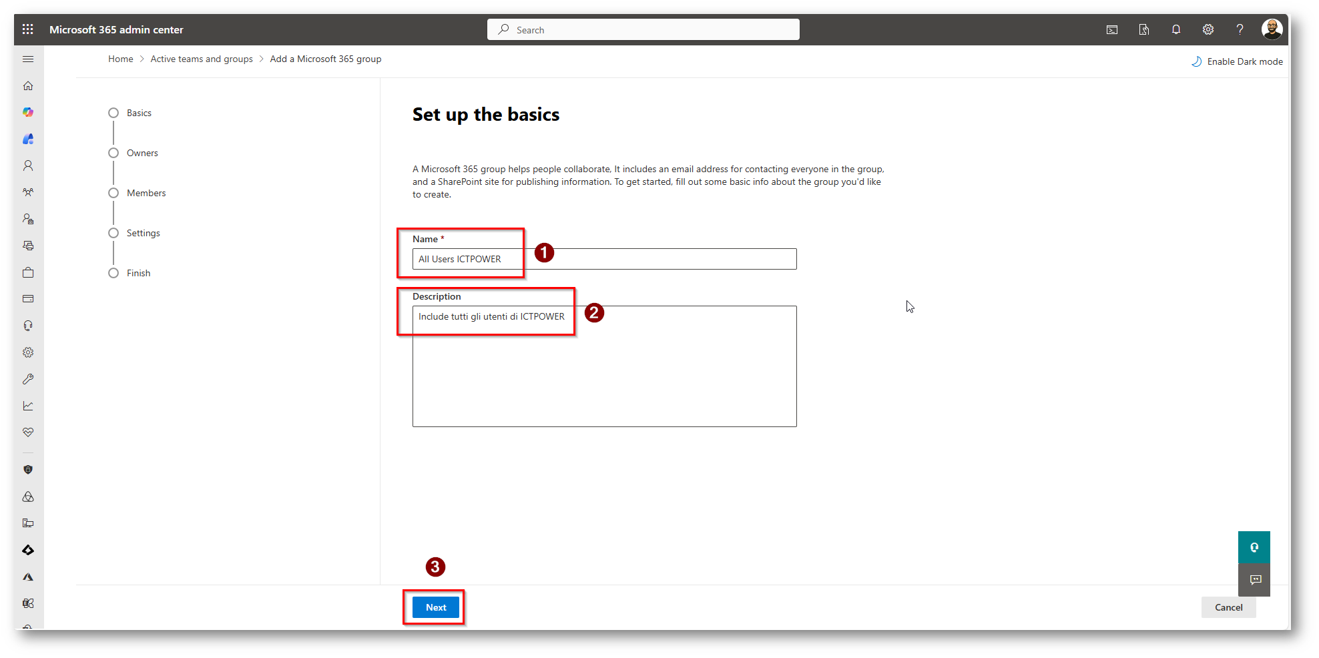Enable Dark mode
The height and width of the screenshot is (658, 1319).
pyautogui.click(x=1238, y=61)
